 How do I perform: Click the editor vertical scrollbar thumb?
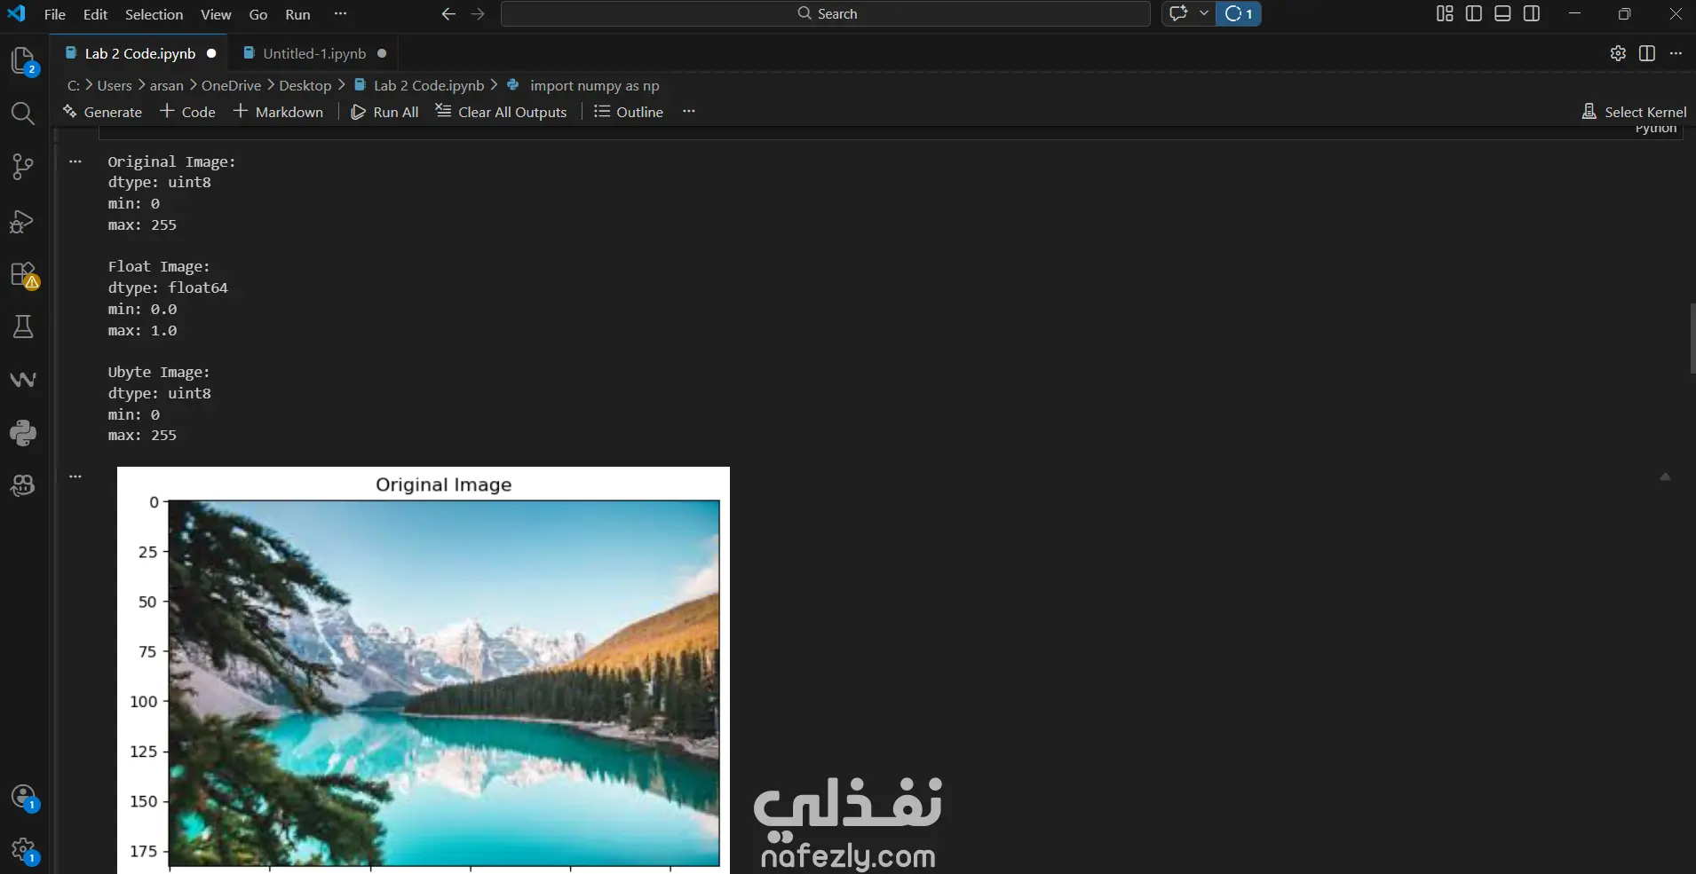pos(1692,339)
